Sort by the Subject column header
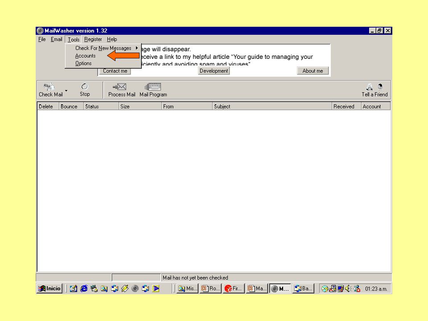Image resolution: width=428 pixels, height=321 pixels. [272, 107]
